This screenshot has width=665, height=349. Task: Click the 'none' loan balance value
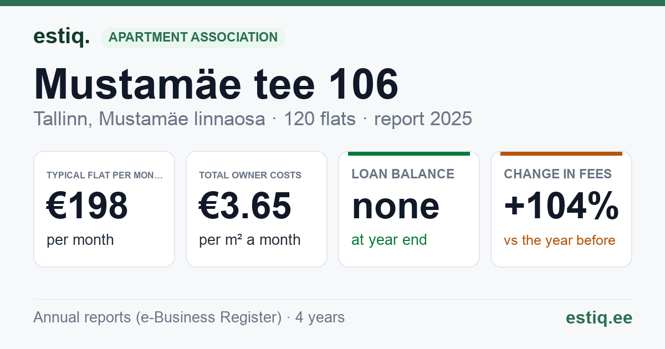point(396,206)
